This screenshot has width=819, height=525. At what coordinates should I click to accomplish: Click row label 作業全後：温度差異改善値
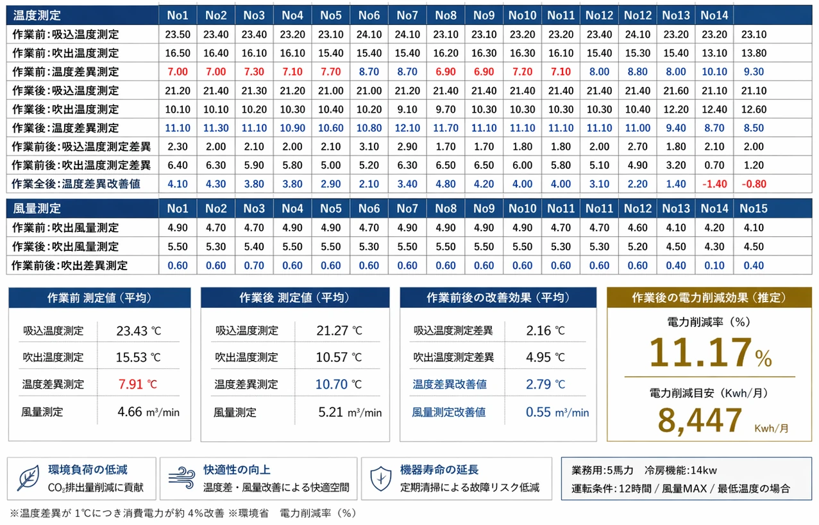click(76, 184)
